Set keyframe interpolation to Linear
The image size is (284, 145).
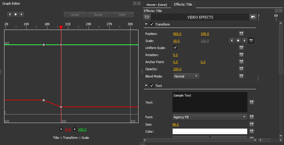point(75,15)
